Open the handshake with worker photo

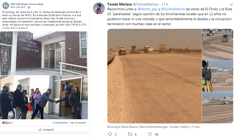point(44,97)
